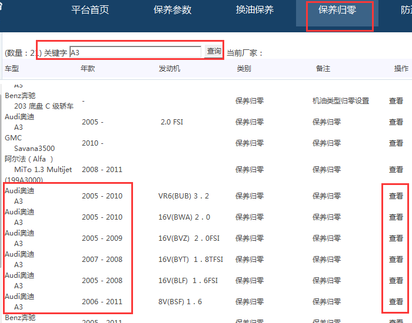
Task: Select engine cell VR6(BUB) 3.2
Action: (184, 196)
